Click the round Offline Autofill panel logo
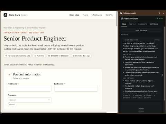Screen dimensions: 166x124 (x=122, y=19)
